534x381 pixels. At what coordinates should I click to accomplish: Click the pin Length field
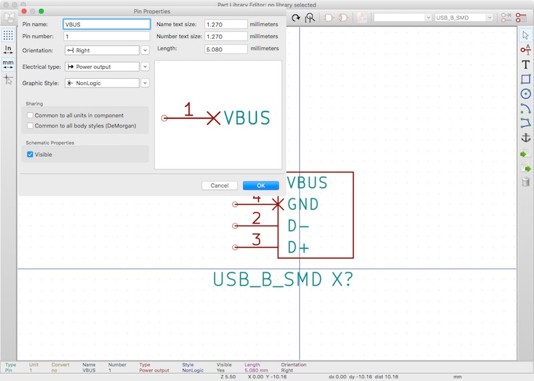[226, 49]
